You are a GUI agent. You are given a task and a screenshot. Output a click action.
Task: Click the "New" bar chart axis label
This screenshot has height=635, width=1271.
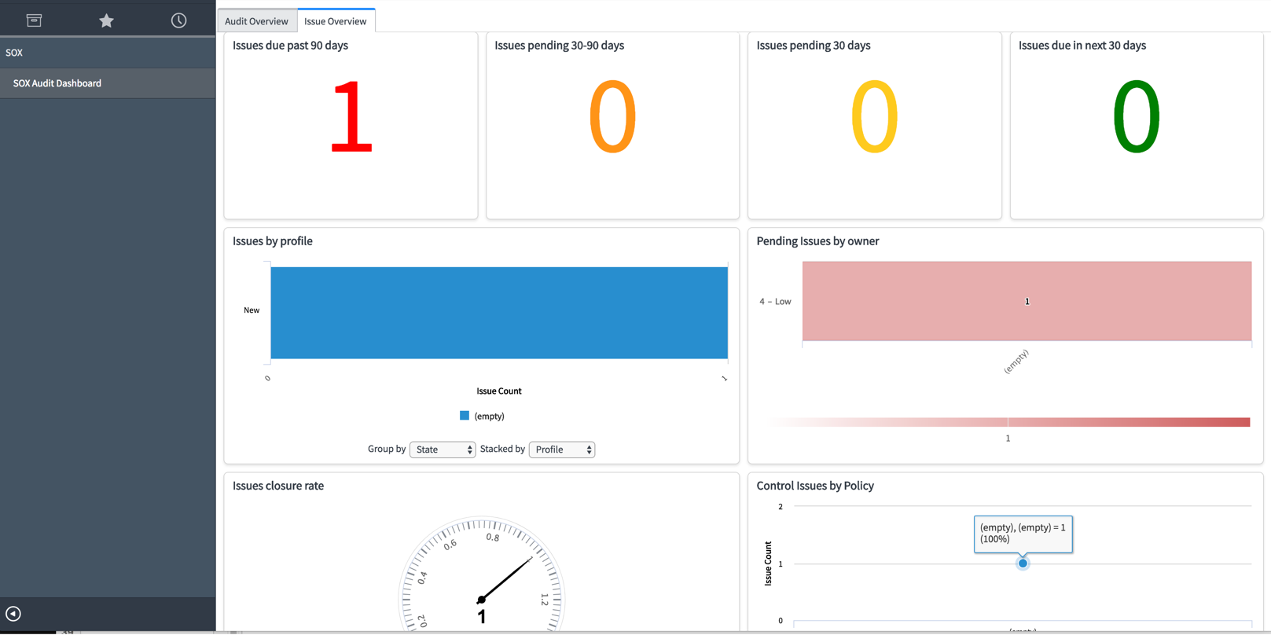click(x=252, y=310)
